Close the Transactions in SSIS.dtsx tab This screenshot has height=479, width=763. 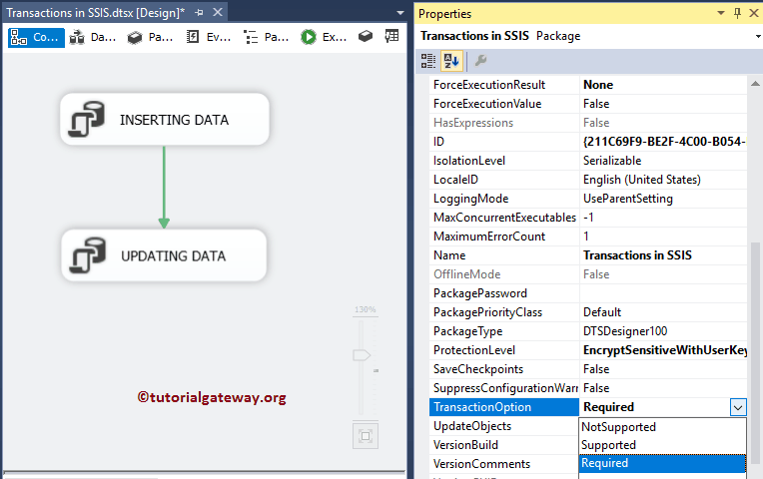click(218, 12)
